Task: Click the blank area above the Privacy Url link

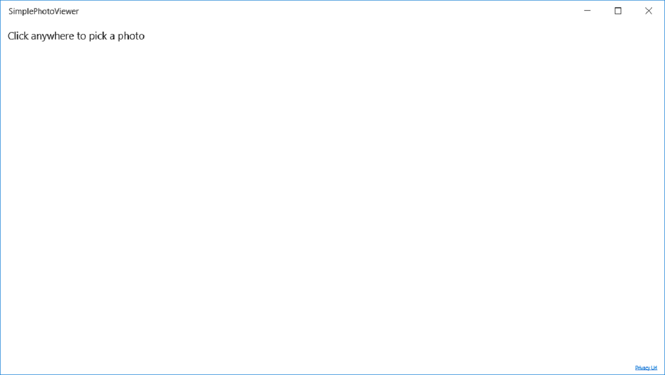Action: tap(646, 341)
